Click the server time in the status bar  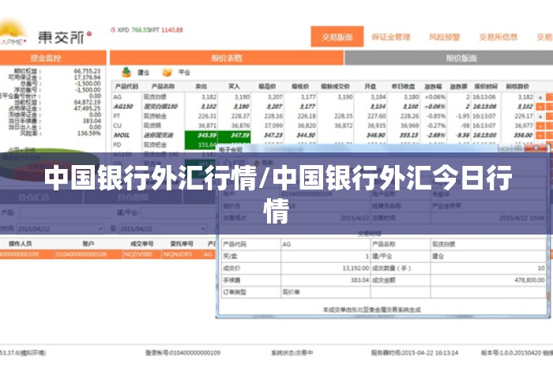tap(415, 352)
